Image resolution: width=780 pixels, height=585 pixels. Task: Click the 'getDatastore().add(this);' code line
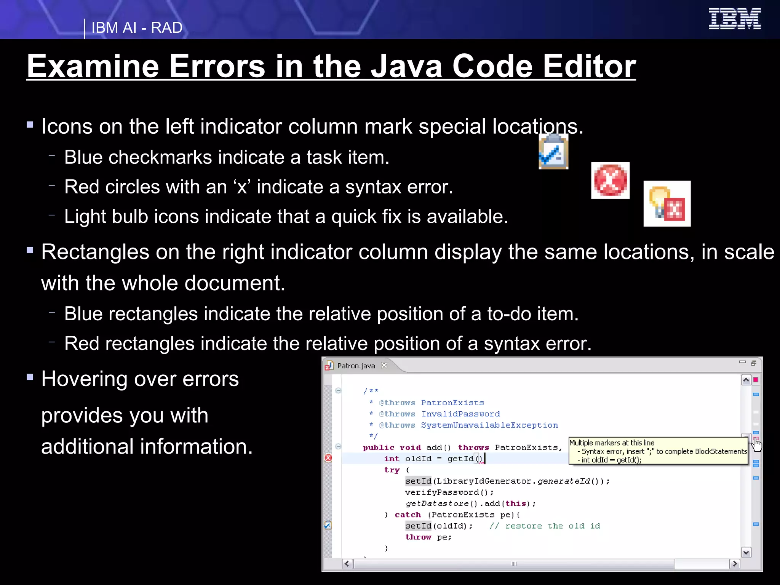tap(471, 503)
